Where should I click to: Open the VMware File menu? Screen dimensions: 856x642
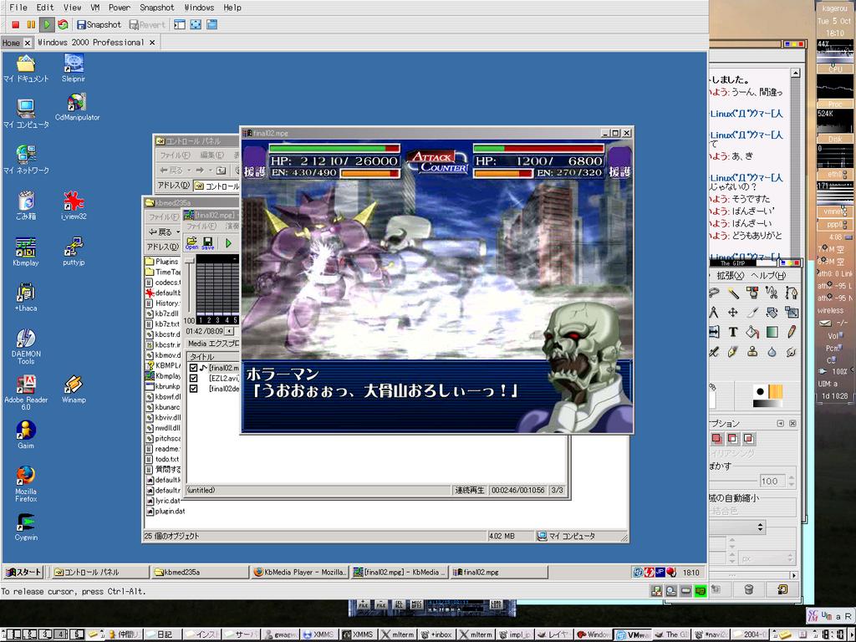[x=18, y=8]
